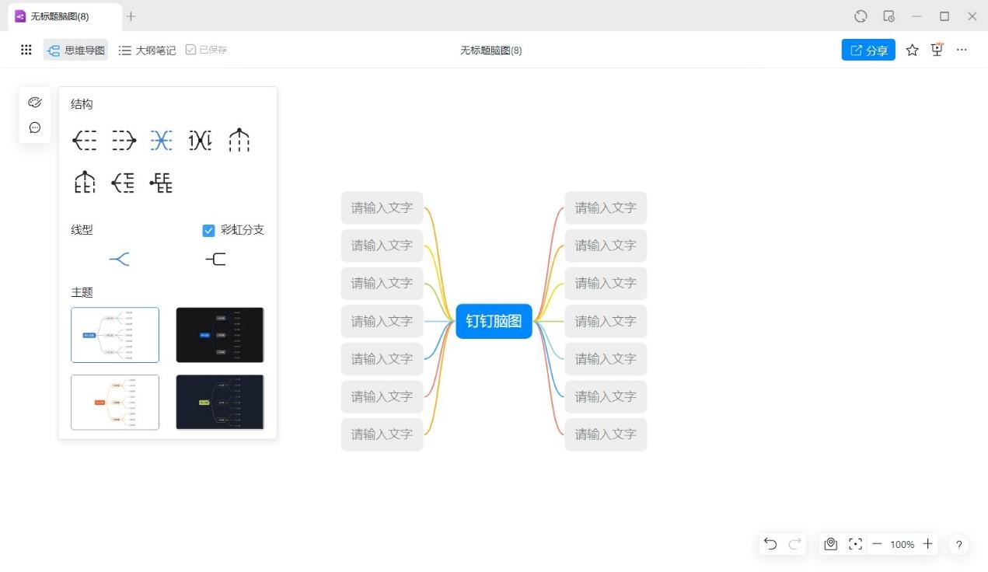Select the fishbone-style left tree structure

[x=123, y=183]
